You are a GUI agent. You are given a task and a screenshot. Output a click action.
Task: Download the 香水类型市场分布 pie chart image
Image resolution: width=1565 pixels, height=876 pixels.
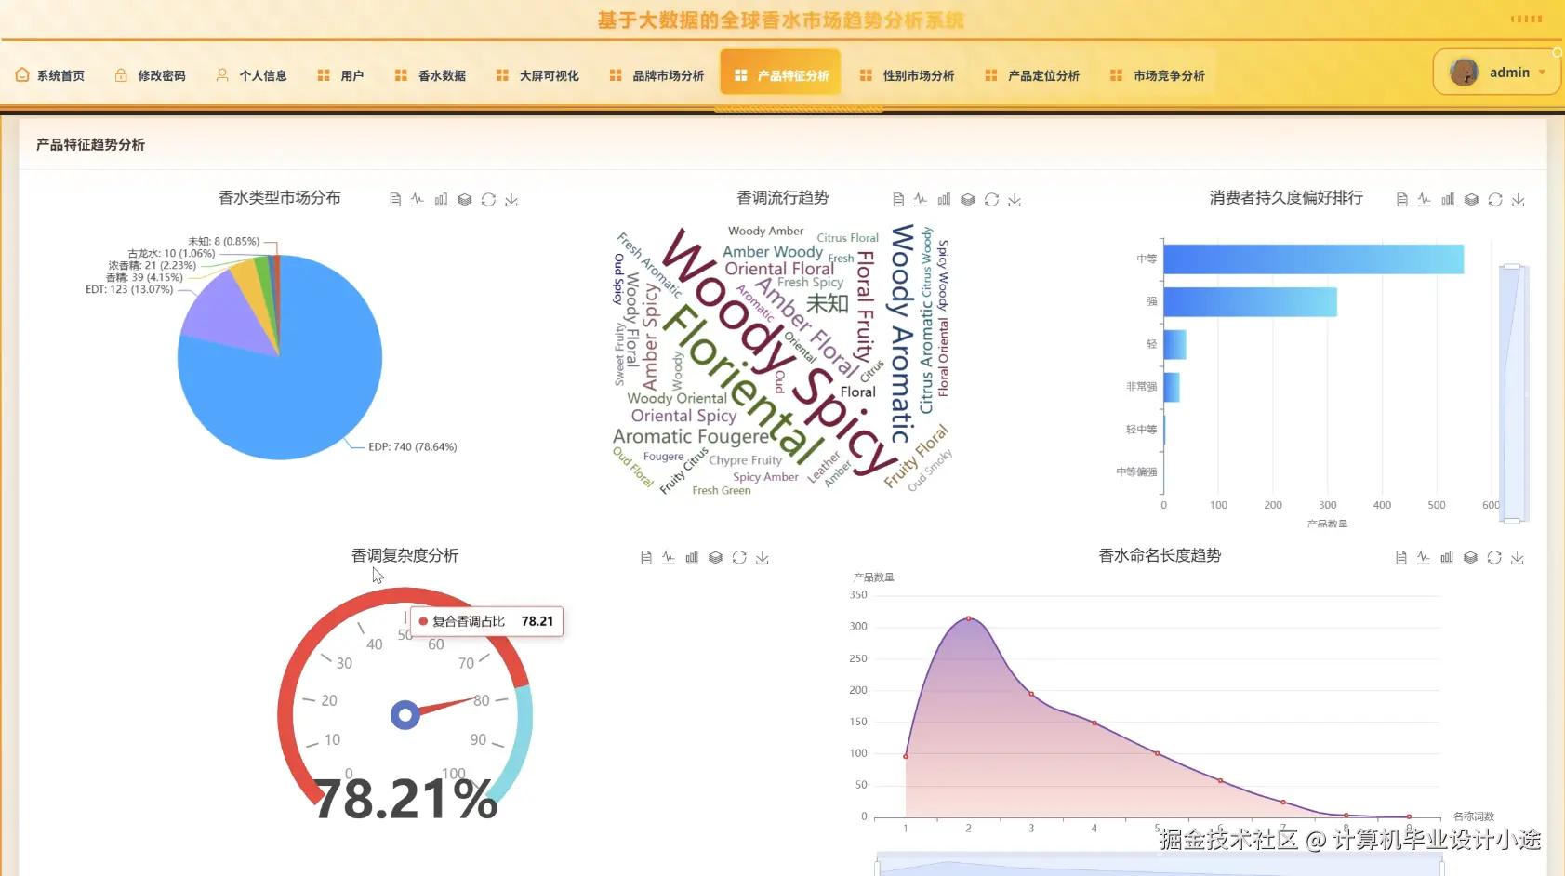(x=511, y=199)
